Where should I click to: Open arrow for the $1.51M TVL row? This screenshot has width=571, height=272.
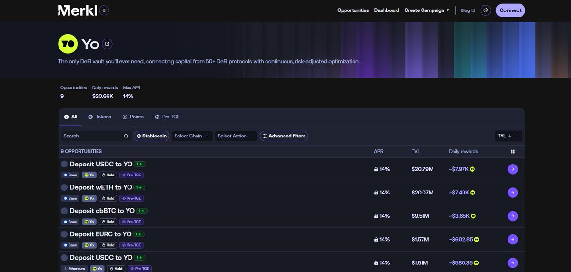(x=512, y=262)
